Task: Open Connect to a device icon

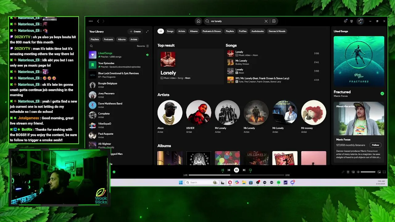Action: [353, 172]
